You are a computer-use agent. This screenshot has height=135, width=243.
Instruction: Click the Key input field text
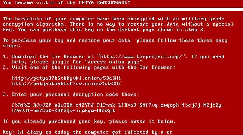click(95, 132)
